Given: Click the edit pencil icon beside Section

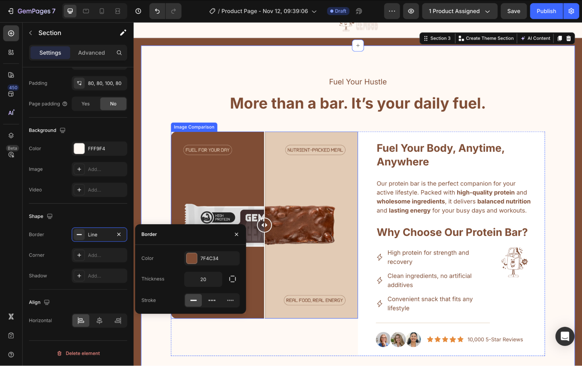Looking at the screenshot, I should pos(123,33).
